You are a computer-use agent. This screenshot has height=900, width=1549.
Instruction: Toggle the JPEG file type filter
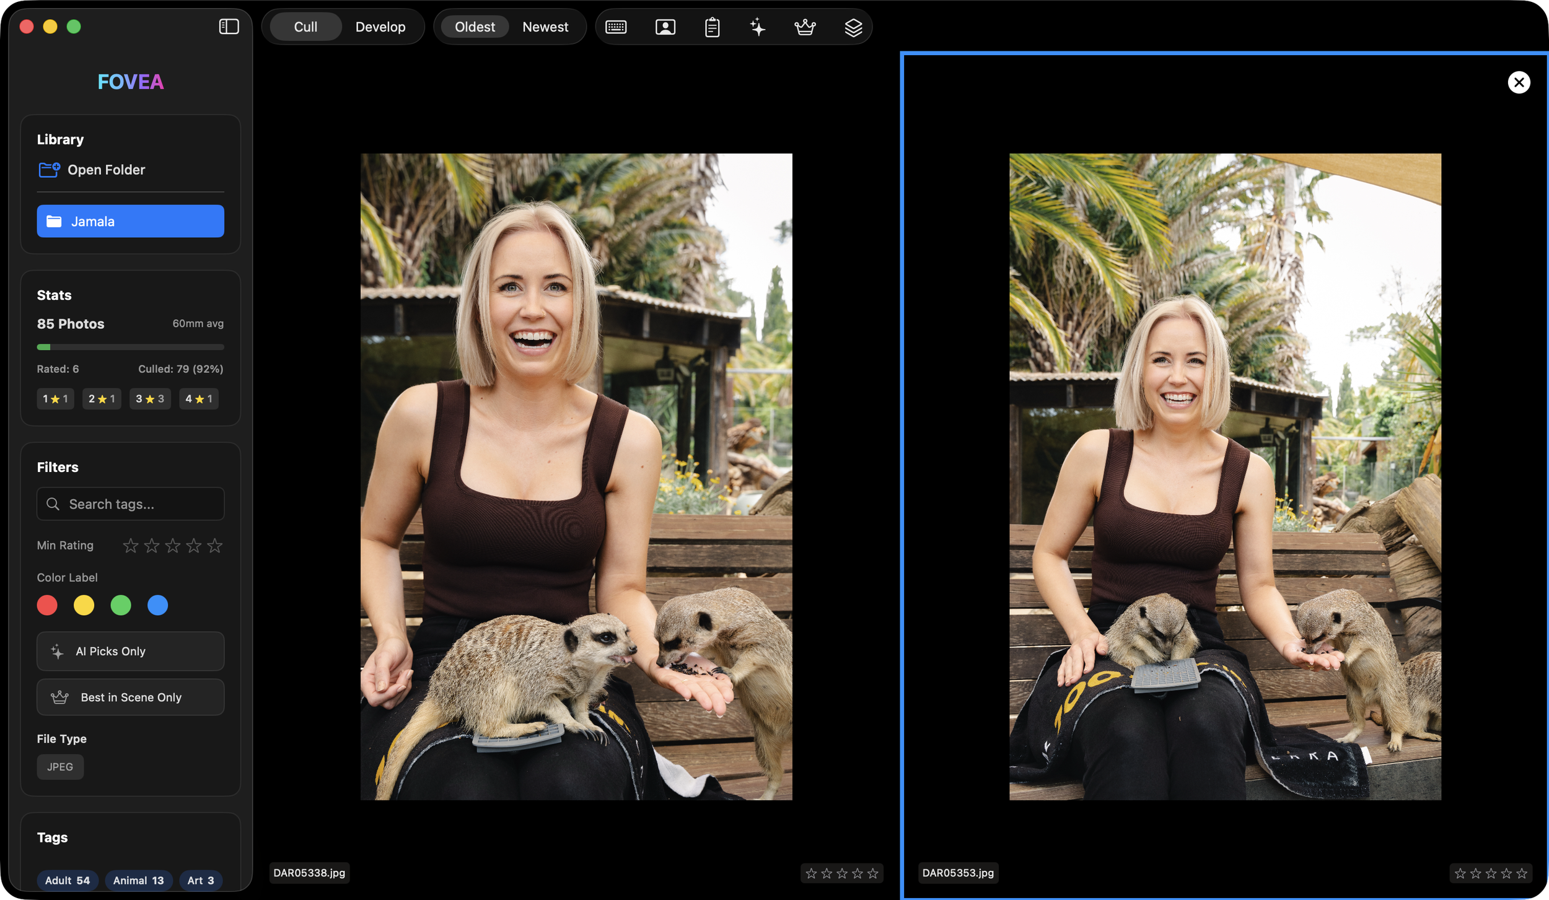tap(60, 766)
